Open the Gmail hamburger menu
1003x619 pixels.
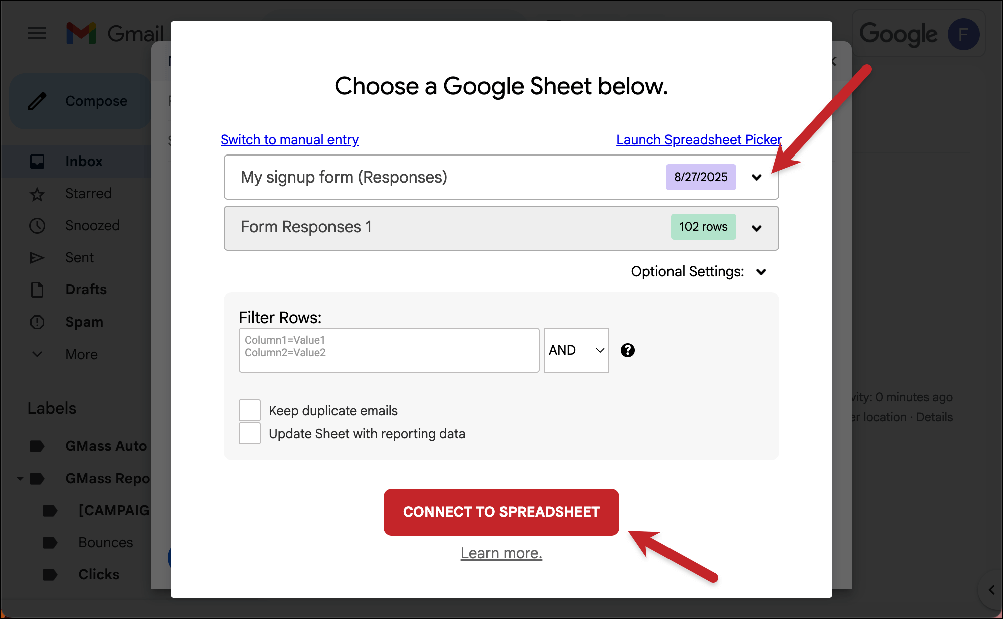click(37, 33)
